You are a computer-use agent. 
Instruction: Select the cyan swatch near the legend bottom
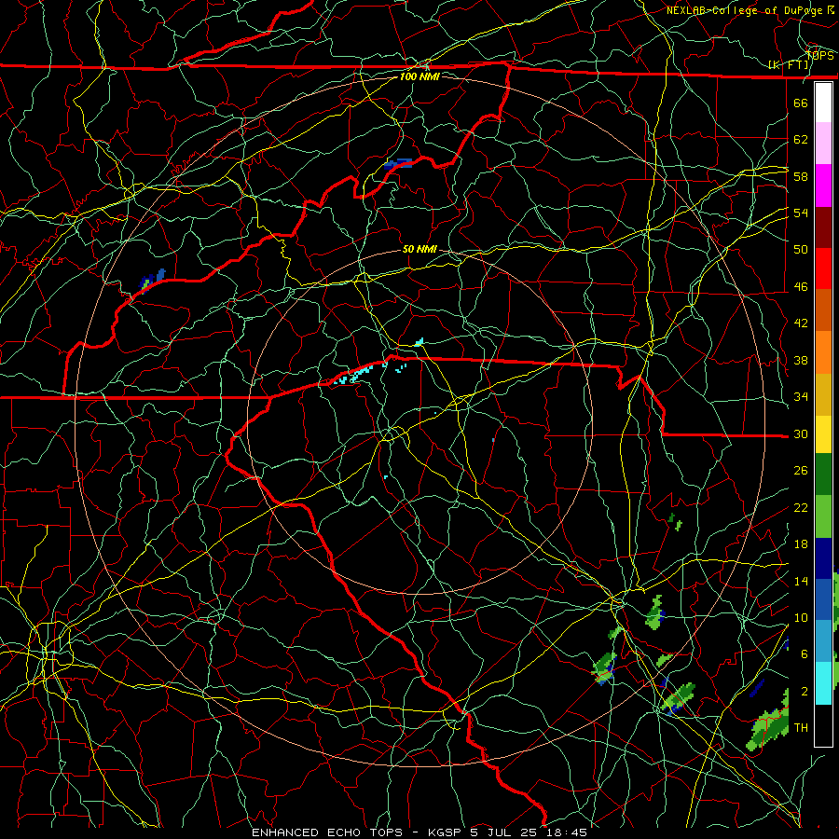(x=823, y=683)
